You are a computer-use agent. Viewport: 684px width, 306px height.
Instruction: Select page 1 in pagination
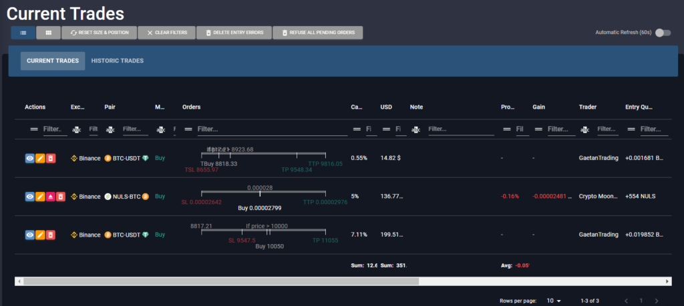[x=641, y=301]
